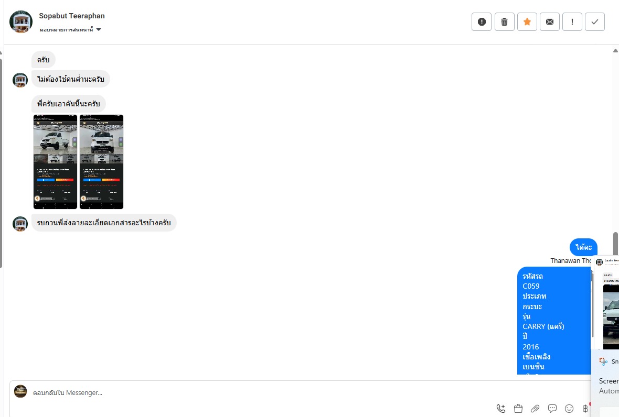Click the 'ครับ' message bubble
This screenshot has width=619, height=417.
pyautogui.click(x=44, y=60)
